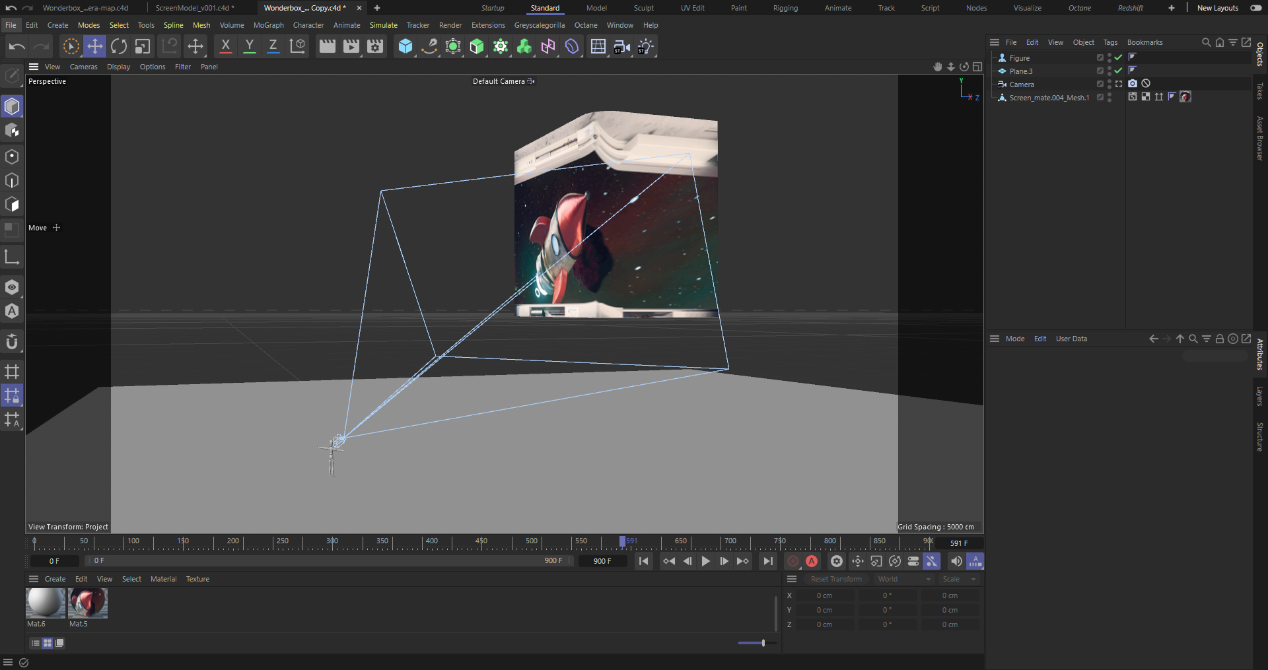Click the Render View clapperboard icon
This screenshot has width=1268, height=670.
click(327, 46)
